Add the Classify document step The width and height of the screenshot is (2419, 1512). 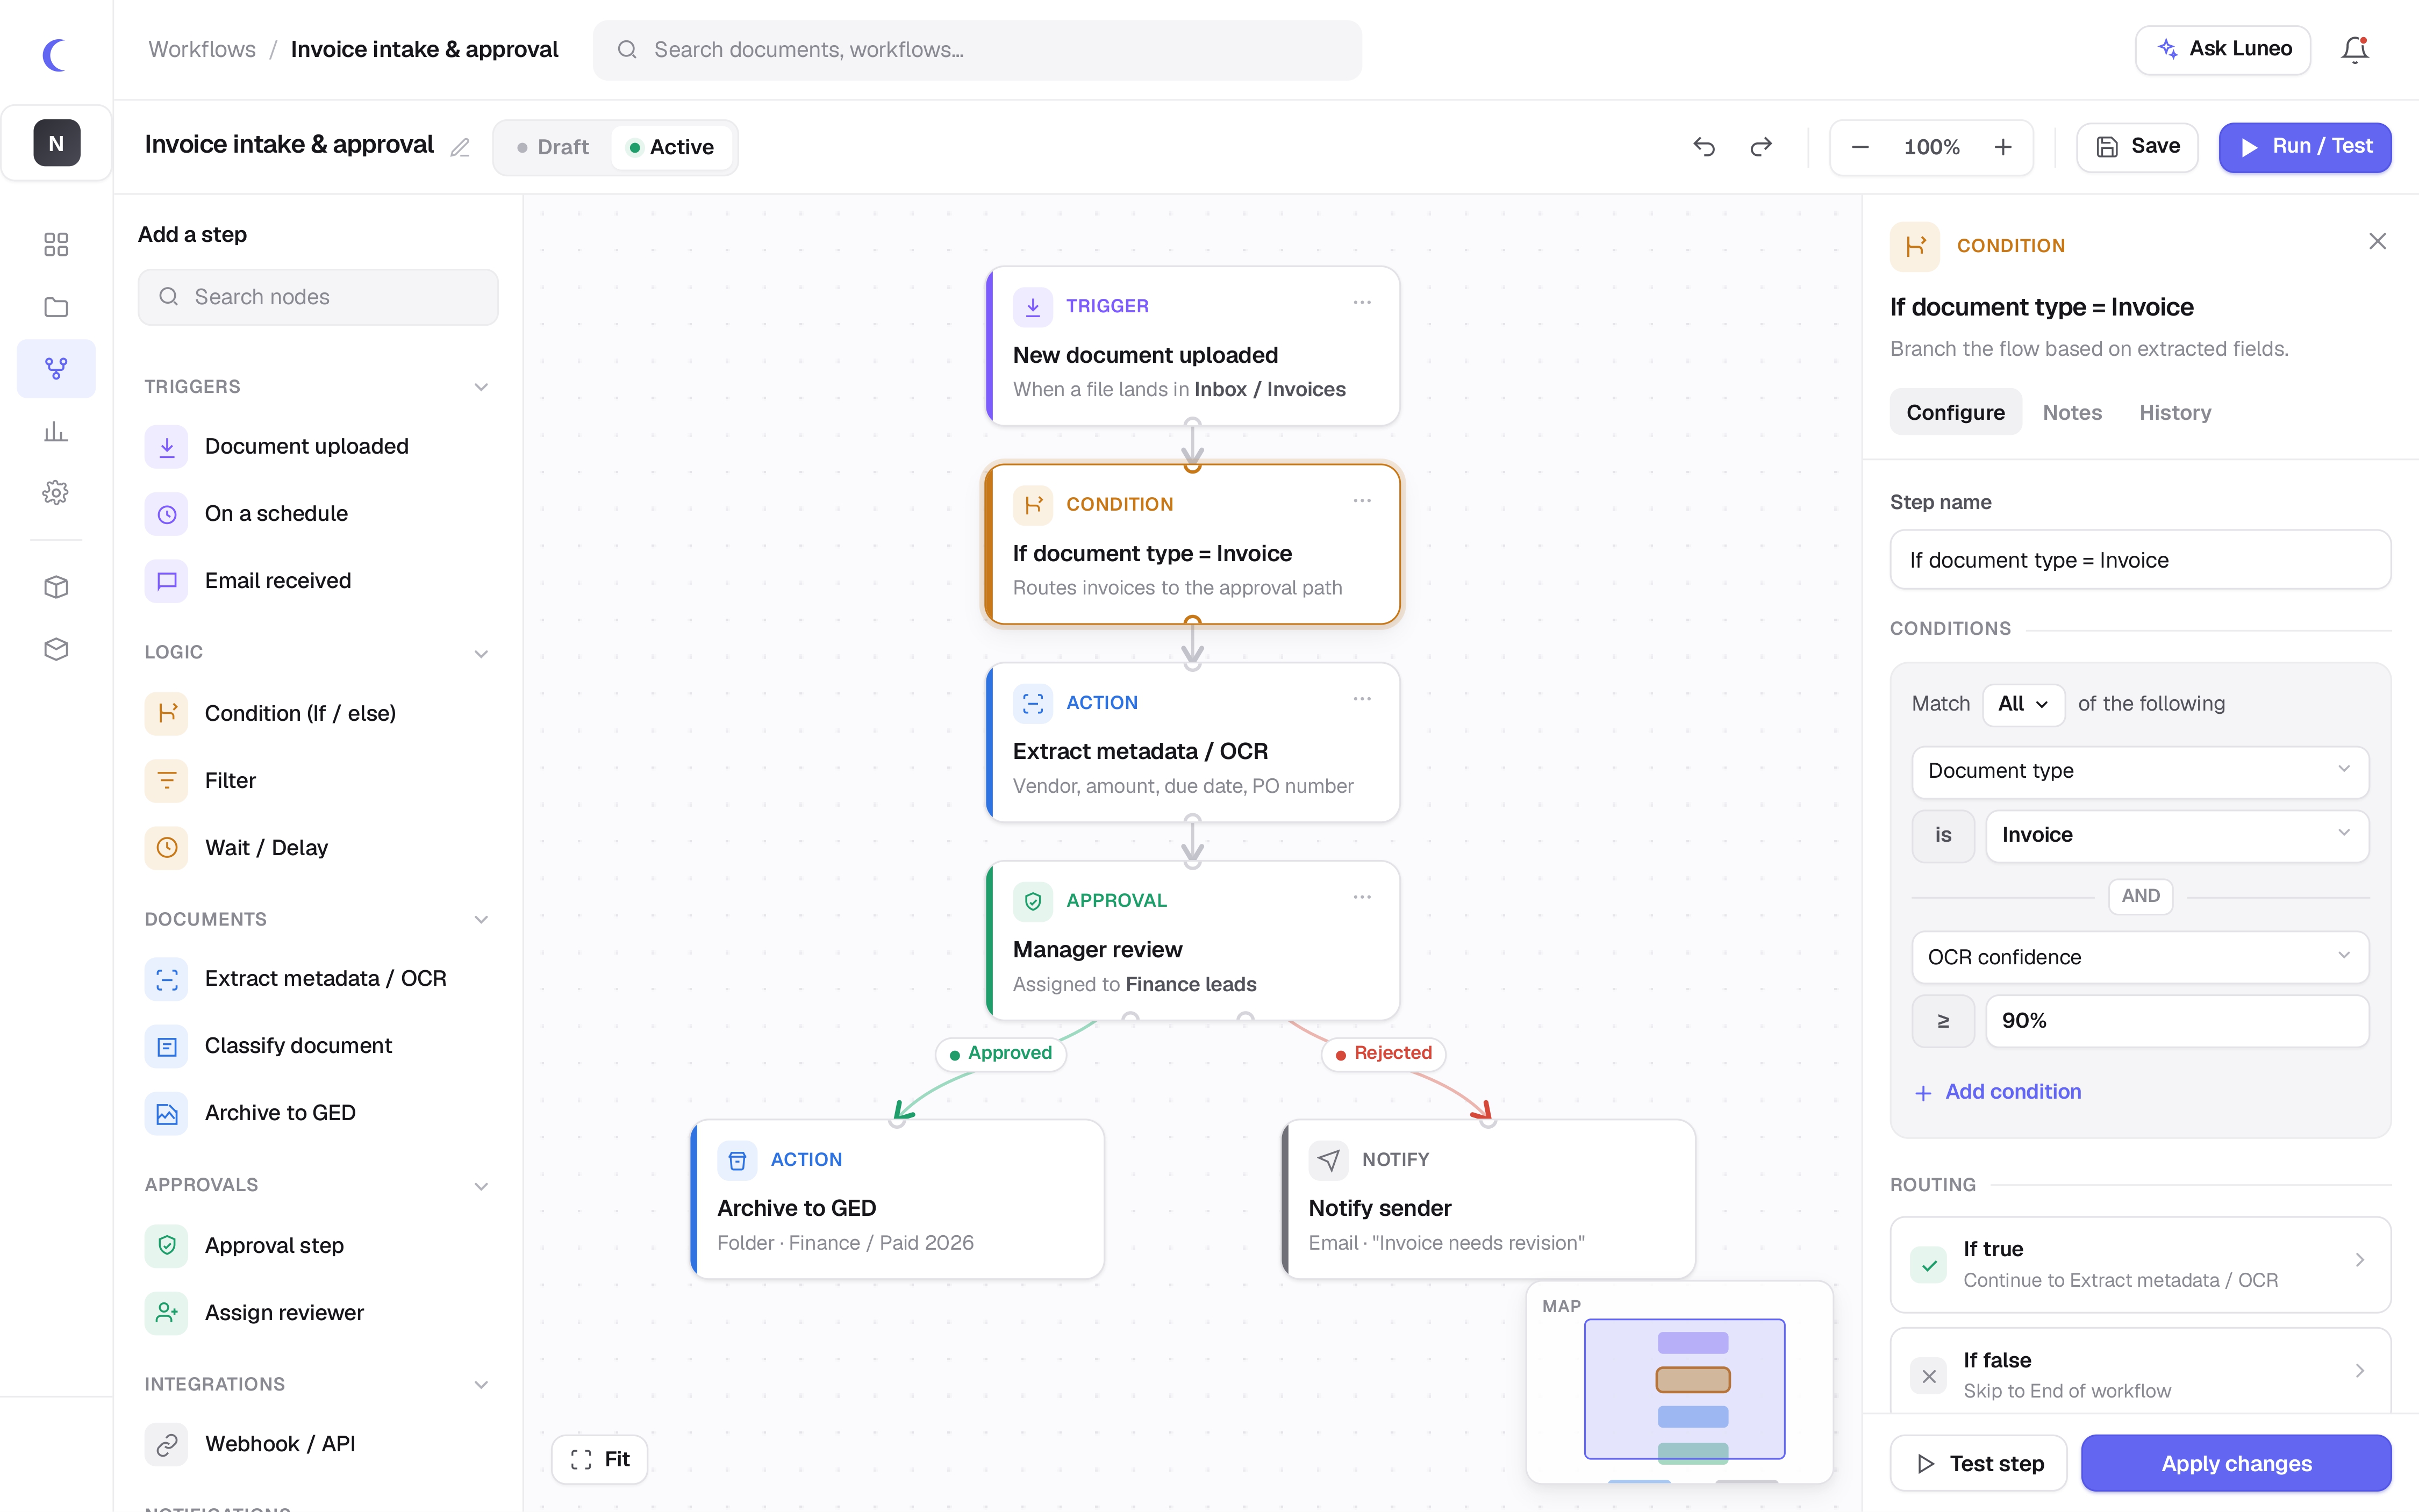click(318, 1046)
